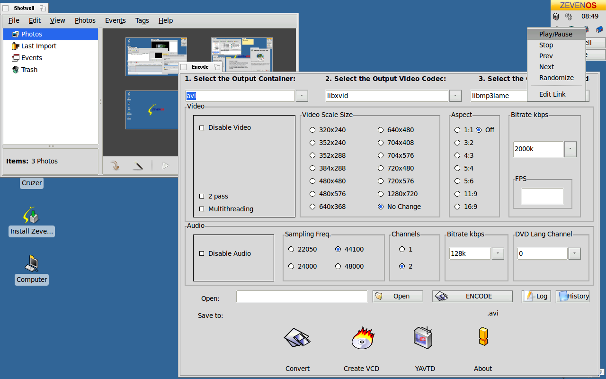Open the Computer desktop icon
The height and width of the screenshot is (379, 606).
tap(31, 264)
